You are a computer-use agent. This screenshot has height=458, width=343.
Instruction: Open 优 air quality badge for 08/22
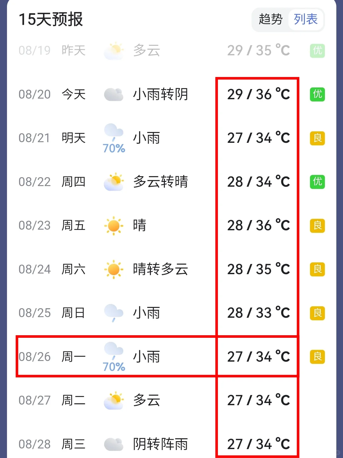[317, 182]
